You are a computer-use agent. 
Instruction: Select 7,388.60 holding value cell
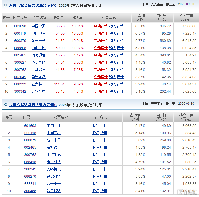[x=189, y=26]
